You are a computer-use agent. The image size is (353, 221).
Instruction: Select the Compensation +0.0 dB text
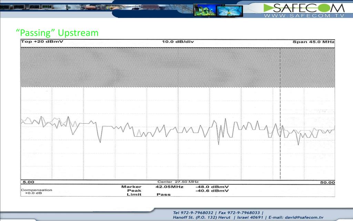click(37, 191)
